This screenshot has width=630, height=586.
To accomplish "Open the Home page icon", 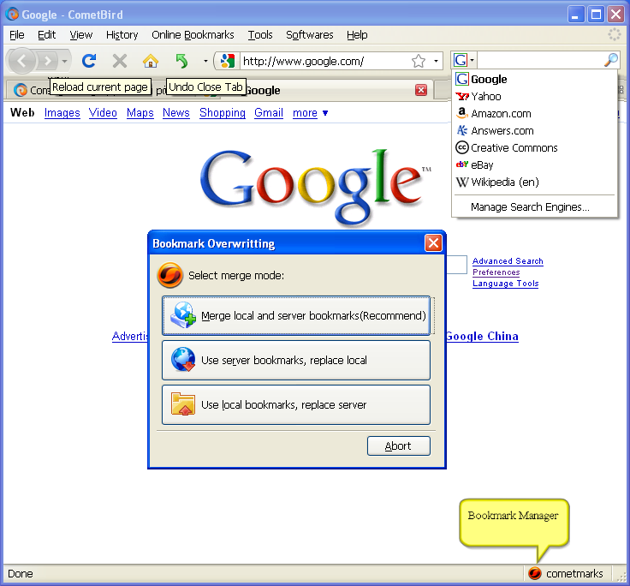I will [x=151, y=61].
